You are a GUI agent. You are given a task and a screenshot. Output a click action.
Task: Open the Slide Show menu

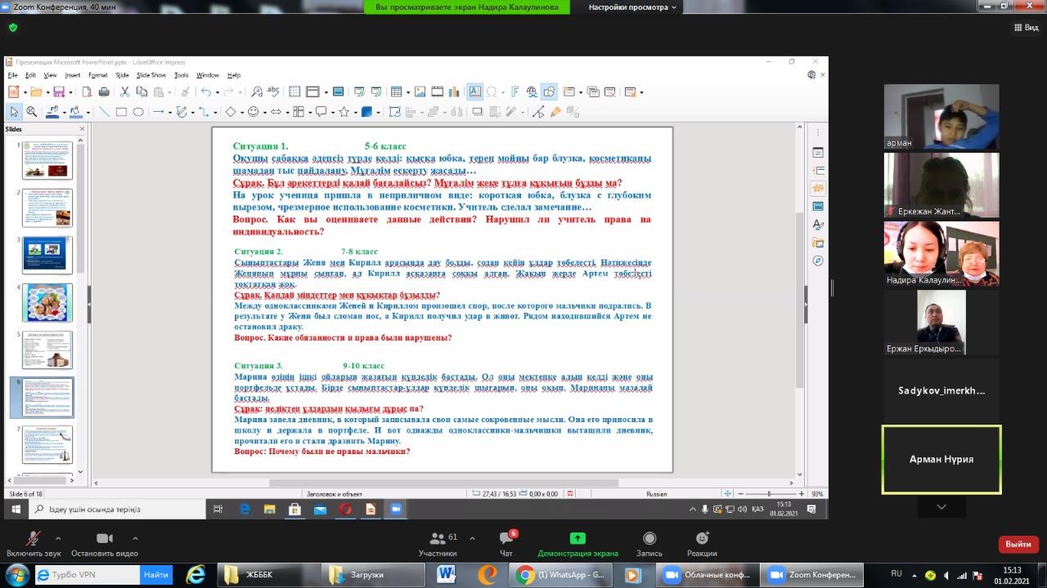151,75
